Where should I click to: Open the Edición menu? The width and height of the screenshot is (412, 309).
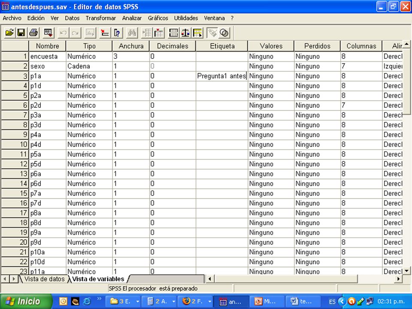click(x=36, y=18)
